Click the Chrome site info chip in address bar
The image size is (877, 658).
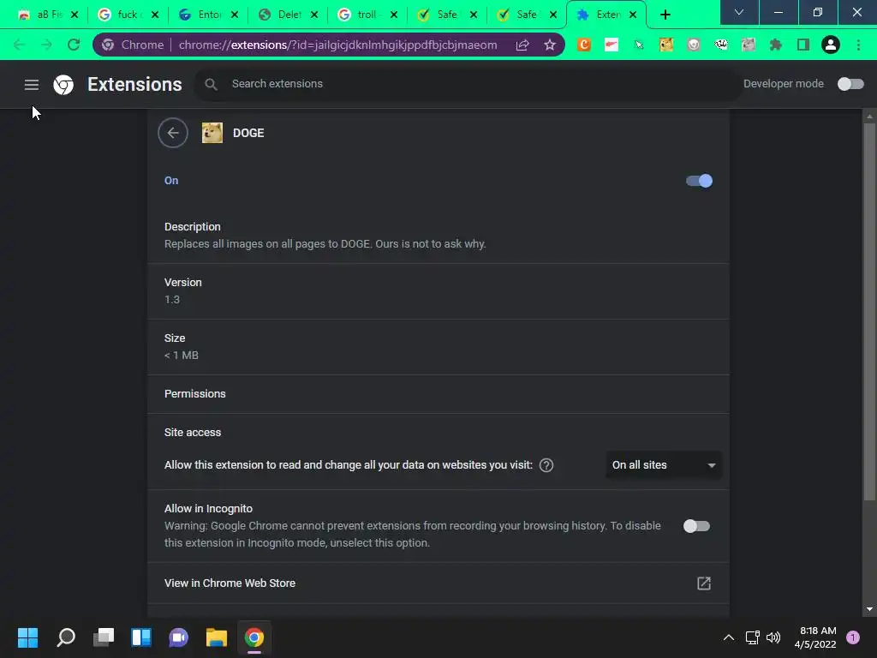click(134, 45)
